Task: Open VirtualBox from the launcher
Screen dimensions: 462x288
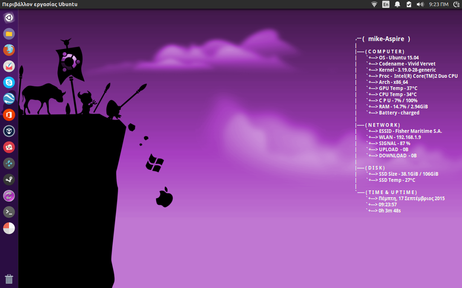Action: [x=9, y=131]
